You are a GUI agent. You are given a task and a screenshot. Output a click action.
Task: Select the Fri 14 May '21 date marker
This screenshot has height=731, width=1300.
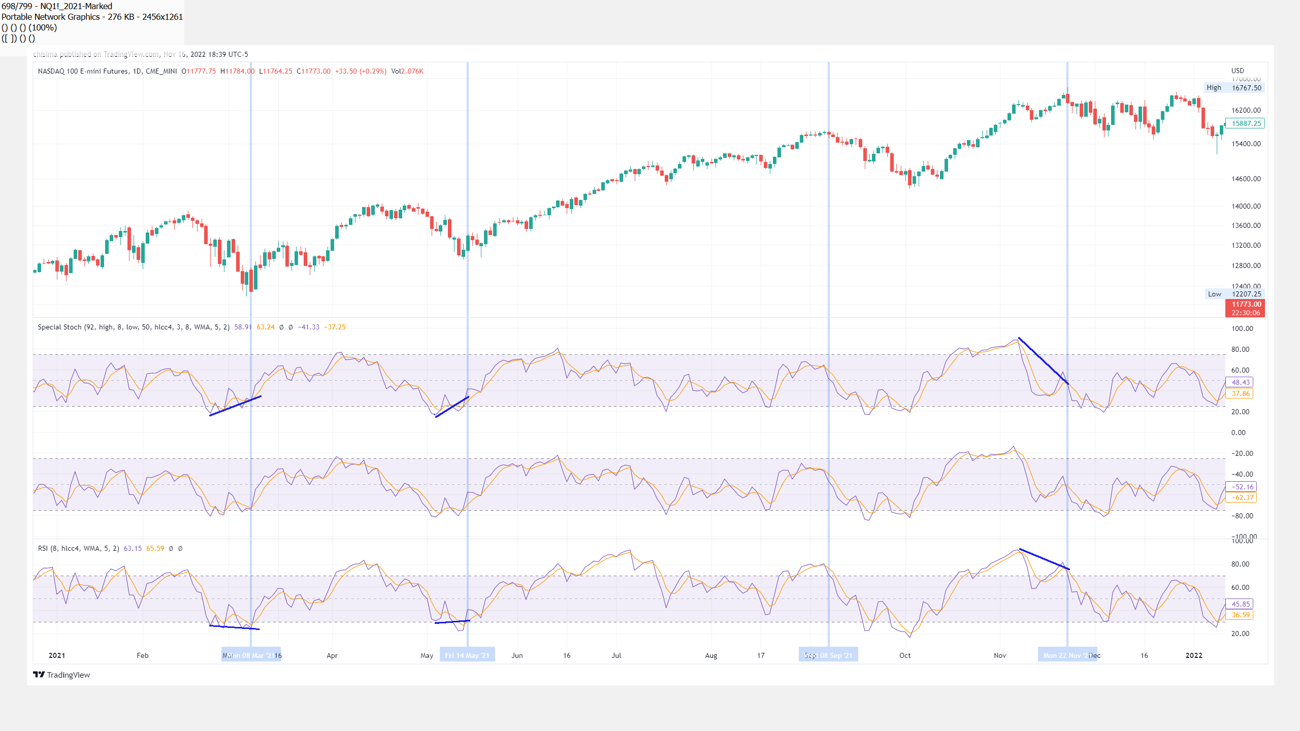coord(467,655)
